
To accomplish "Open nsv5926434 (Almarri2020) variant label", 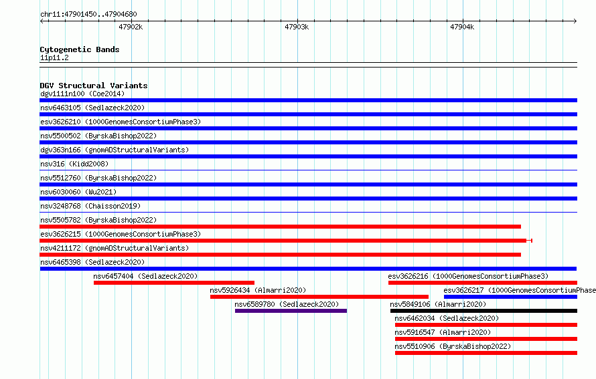I will pyautogui.click(x=258, y=290).
